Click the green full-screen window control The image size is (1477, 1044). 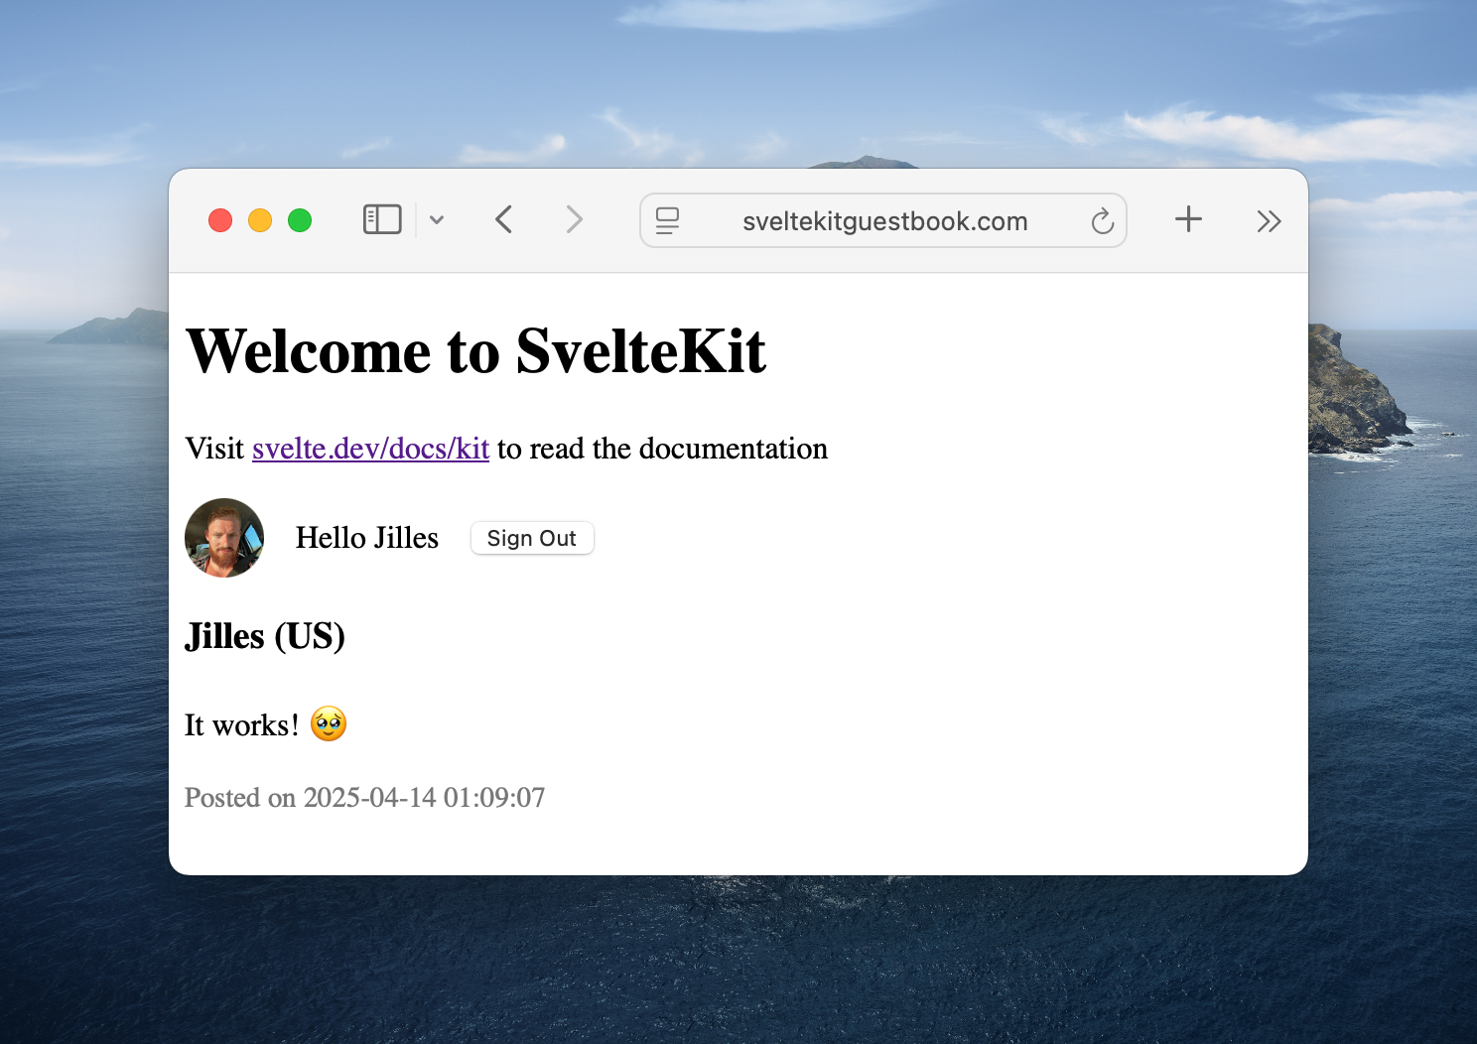300,219
